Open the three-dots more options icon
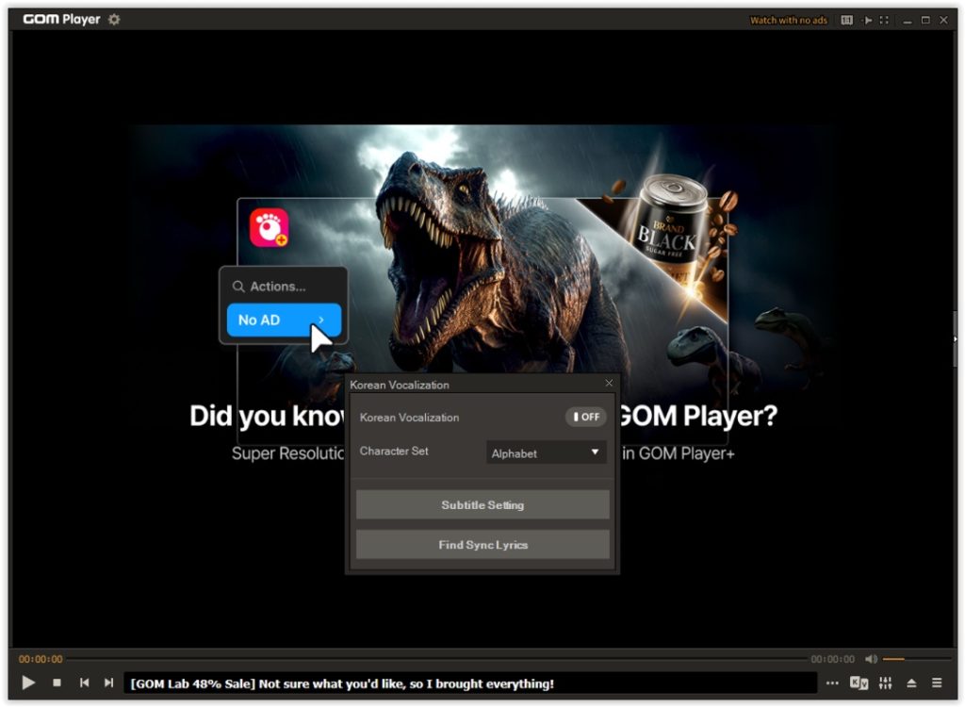The height and width of the screenshot is (707, 965). [832, 683]
